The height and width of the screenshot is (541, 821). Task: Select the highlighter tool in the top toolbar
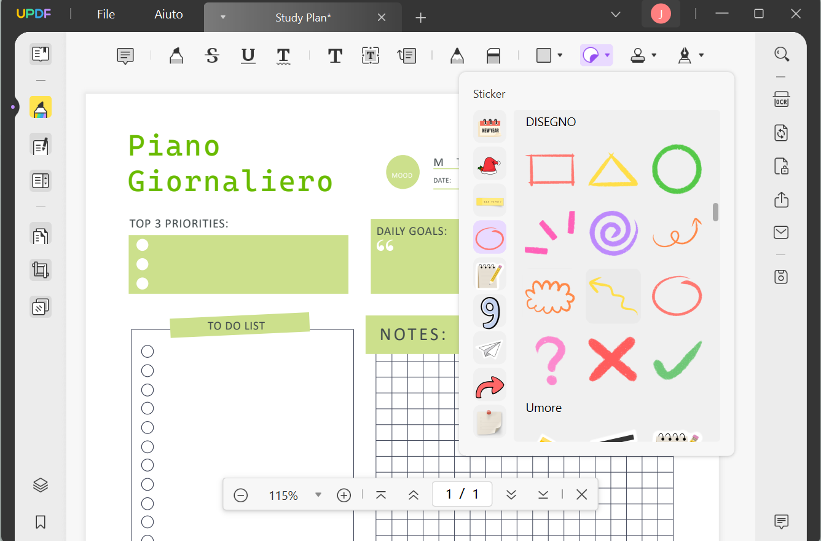point(176,55)
